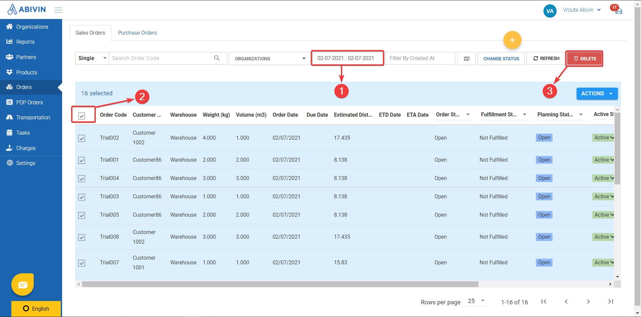Click the hamburger menu icon

[x=58, y=10]
